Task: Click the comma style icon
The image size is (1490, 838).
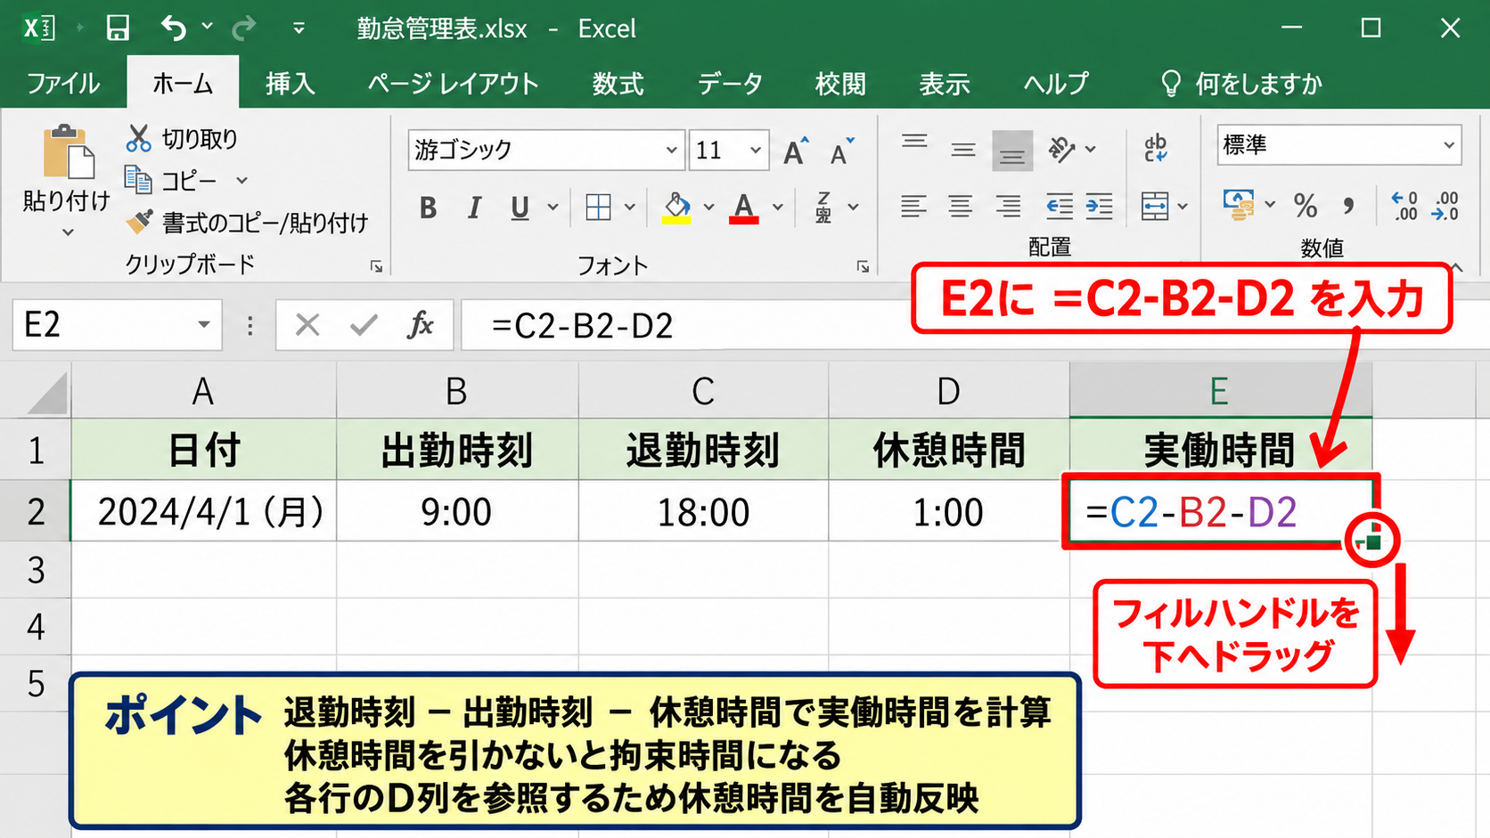Action: click(x=1349, y=207)
